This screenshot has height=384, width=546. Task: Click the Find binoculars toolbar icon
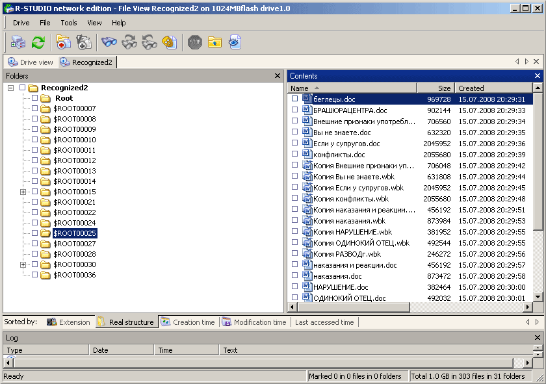(109, 42)
